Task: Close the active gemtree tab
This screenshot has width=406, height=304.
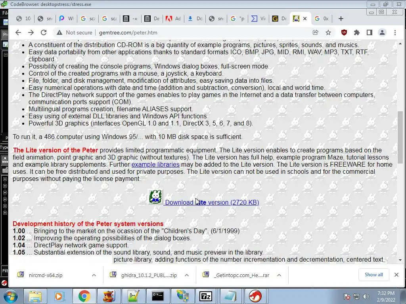Action: [305, 19]
